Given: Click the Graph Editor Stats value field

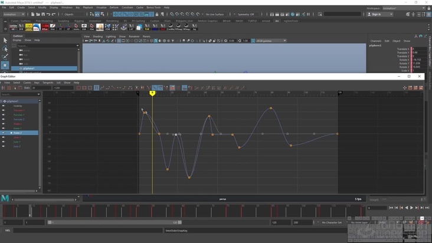Looking at the screenshot, I should 41,88.
